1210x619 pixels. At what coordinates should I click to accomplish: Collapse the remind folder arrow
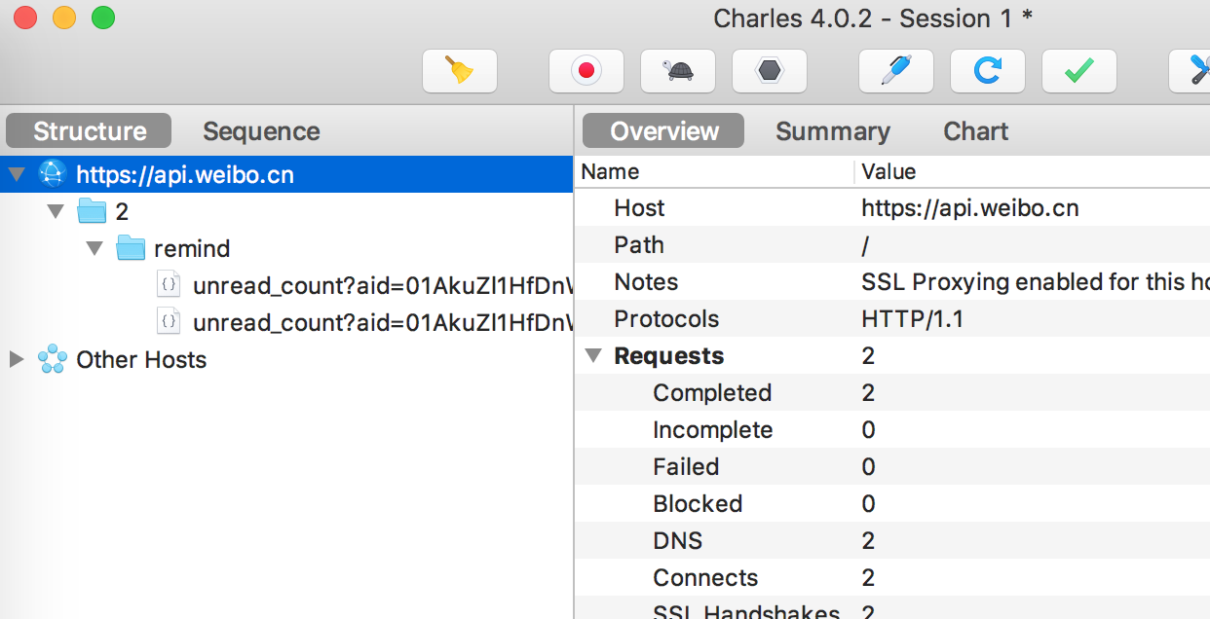pyautogui.click(x=95, y=248)
